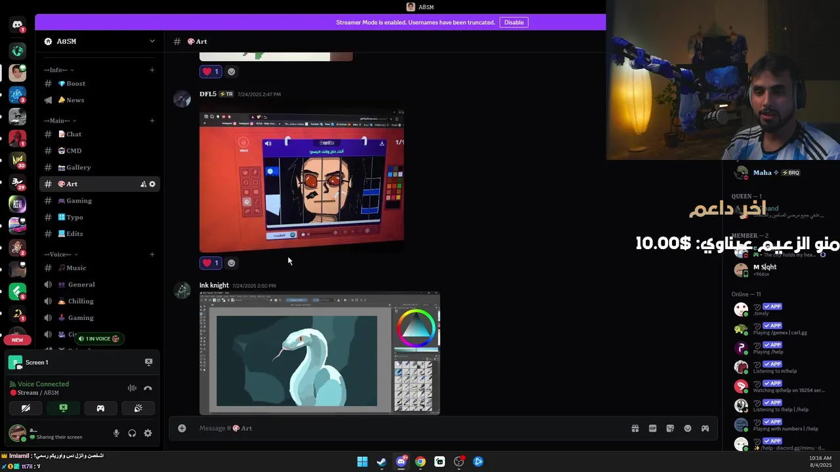This screenshot has width=840, height=472.
Task: Open the Music channel
Action: (100, 268)
